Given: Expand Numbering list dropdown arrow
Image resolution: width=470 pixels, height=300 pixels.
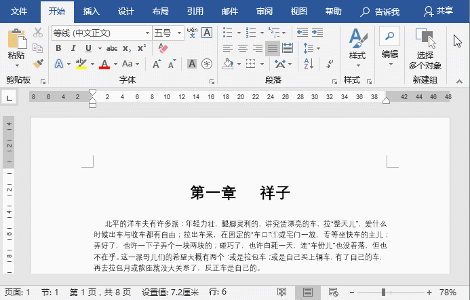Looking at the screenshot, I should [262, 33].
